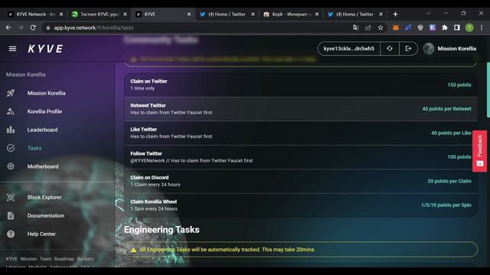Bookmark this page with the star icon
Screen dimensions: 490x275
[x=381, y=27]
